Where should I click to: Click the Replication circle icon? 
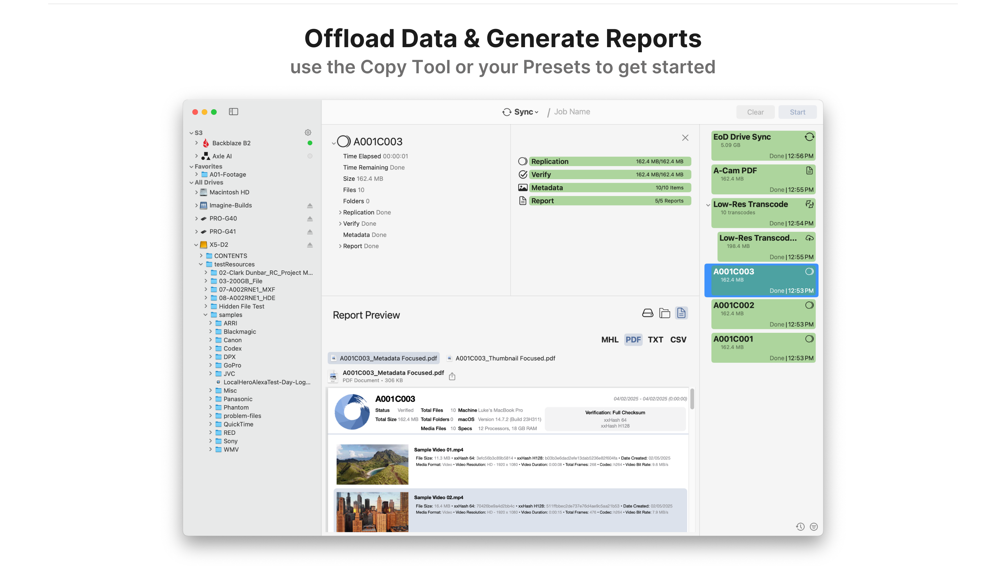522,161
